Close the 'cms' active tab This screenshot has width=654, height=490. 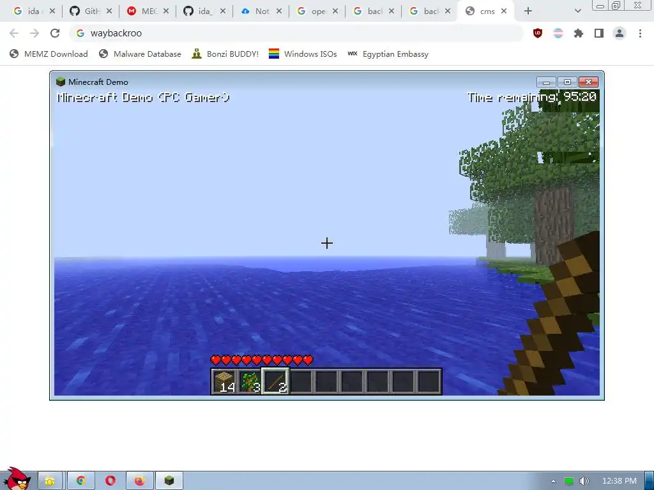504,11
